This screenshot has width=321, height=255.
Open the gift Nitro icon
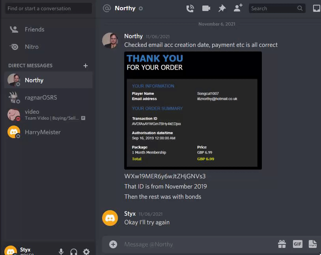282,244
